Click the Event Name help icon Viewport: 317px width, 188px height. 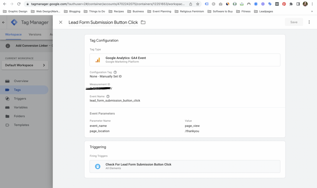[108, 96]
